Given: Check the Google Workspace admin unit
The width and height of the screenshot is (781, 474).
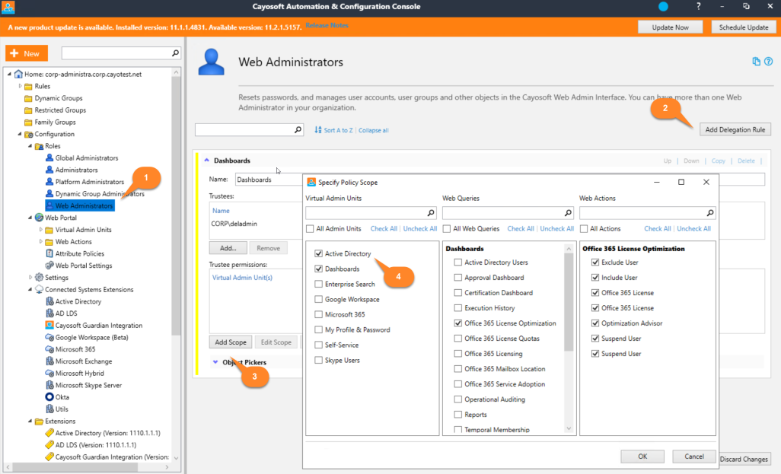Looking at the screenshot, I should point(318,299).
